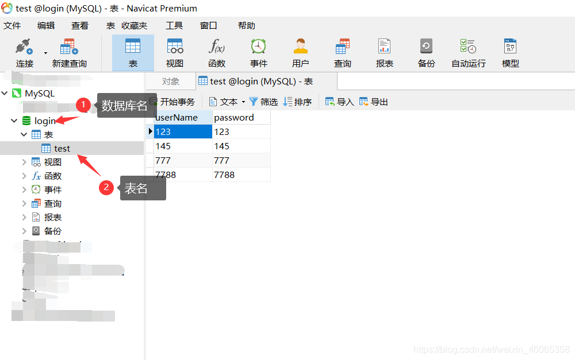The height and width of the screenshot is (360, 575).
Task: Open the 表 (Table) view icon
Action: click(x=133, y=52)
